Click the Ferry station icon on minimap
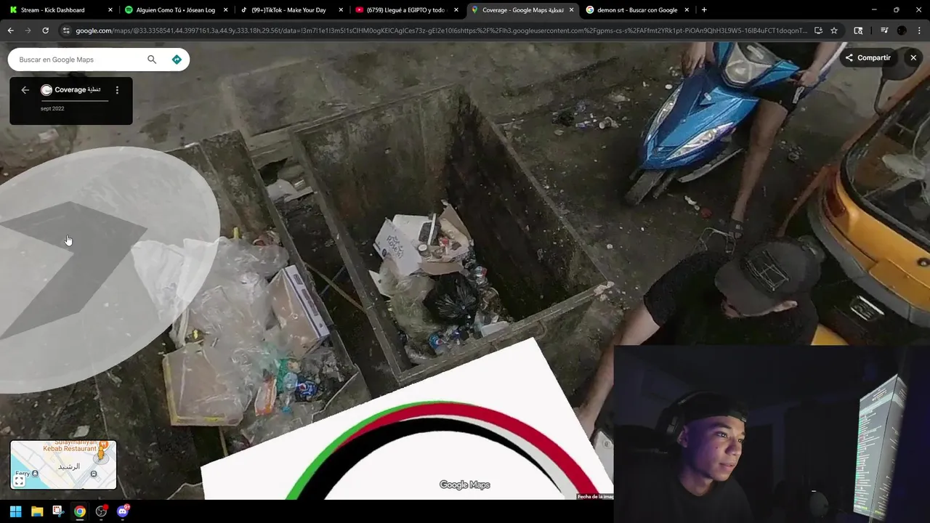 (x=34, y=473)
